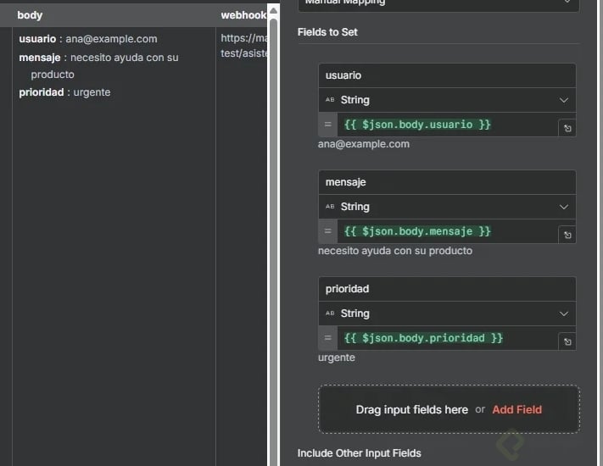
Task: Click the Add Field link
Action: point(516,409)
